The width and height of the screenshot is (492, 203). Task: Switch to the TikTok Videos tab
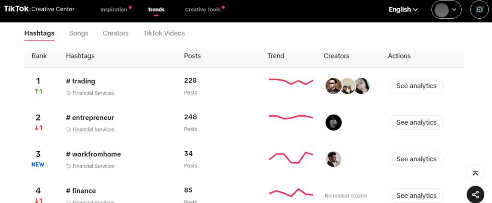(164, 33)
